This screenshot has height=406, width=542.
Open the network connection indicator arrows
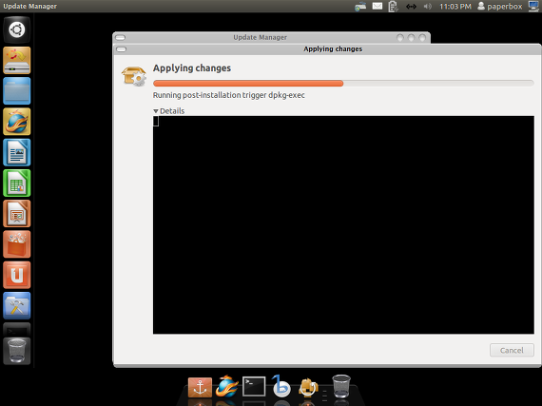411,7
